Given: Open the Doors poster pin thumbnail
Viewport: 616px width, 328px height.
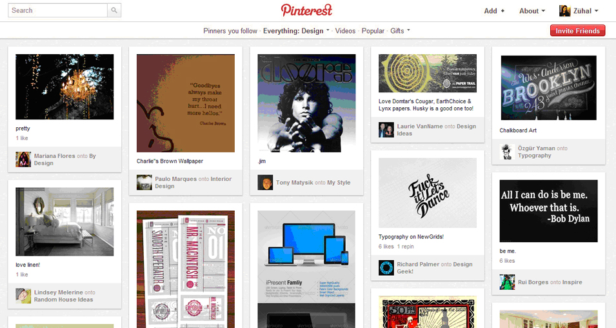Looking at the screenshot, I should [306, 103].
